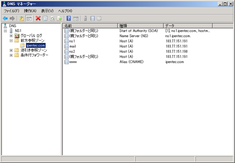
Task: Select 逆引き参照ゾーン in tree
Action: point(34,50)
